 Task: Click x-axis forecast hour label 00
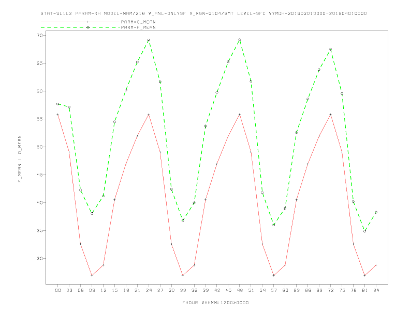coord(58,290)
